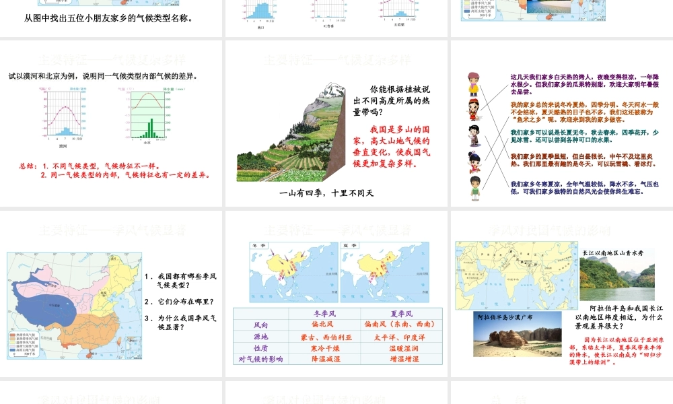
Task: Click the China climate types map
Action: click(74, 306)
